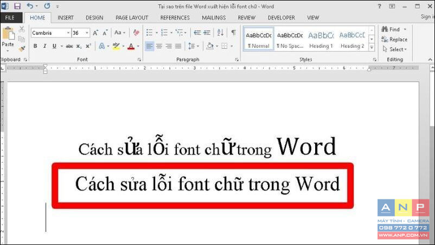Viewport: 435px width, 245px height.
Task: Decrease font size with Shrink Font
Action: [x=105, y=33]
